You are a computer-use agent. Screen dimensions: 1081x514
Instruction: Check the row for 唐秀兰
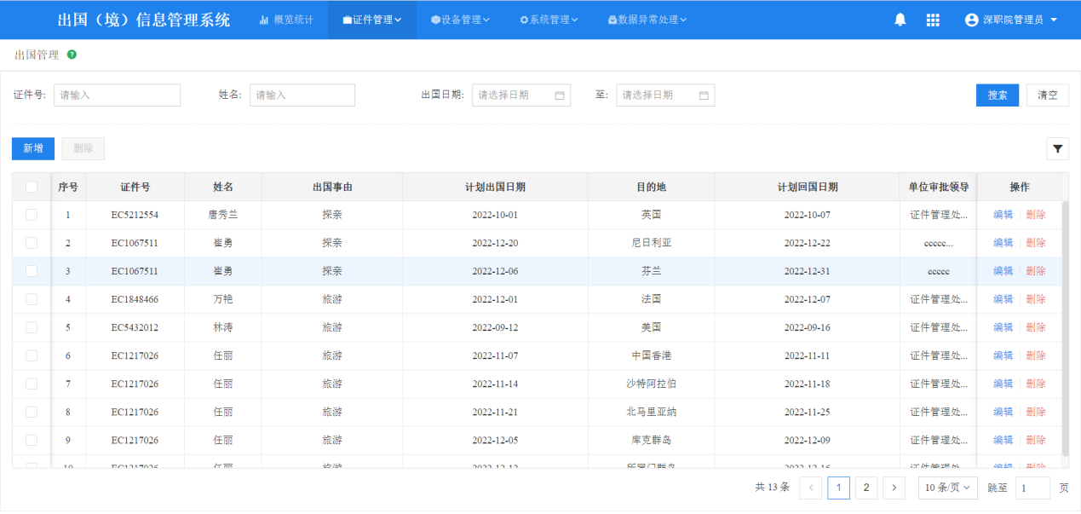click(x=32, y=215)
